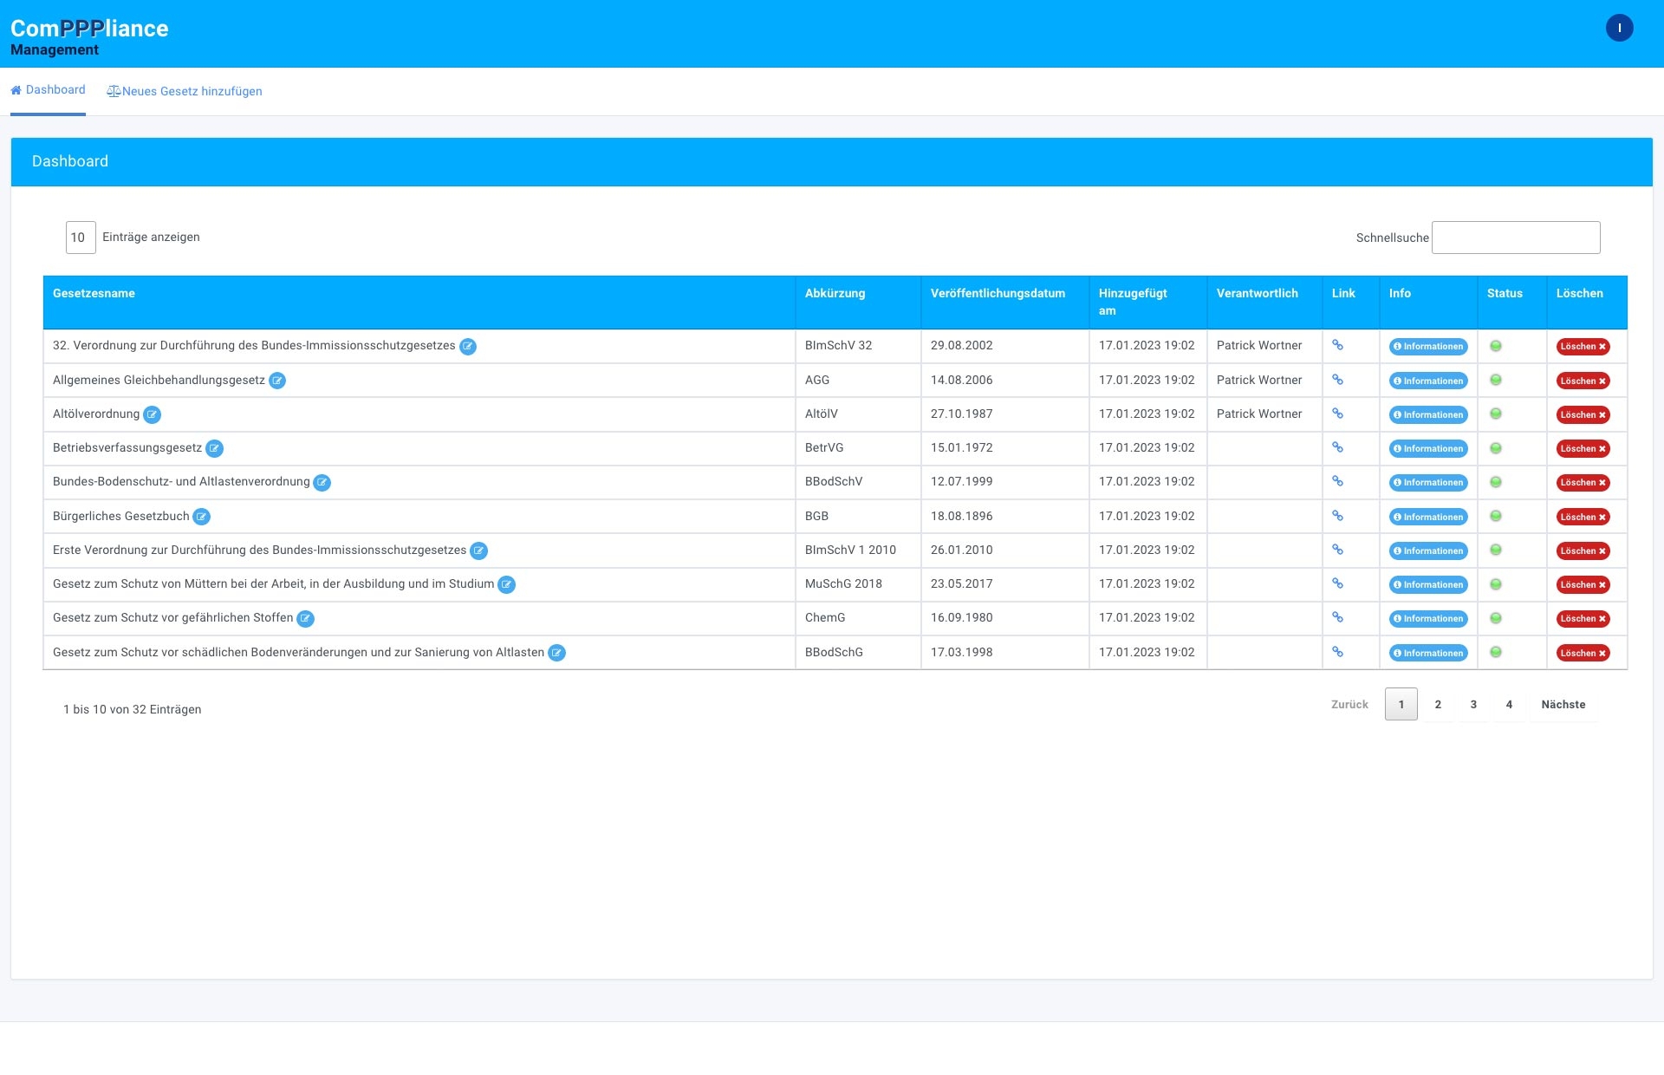
Task: Open entries-per-page selector showing 10
Action: [x=80, y=238]
